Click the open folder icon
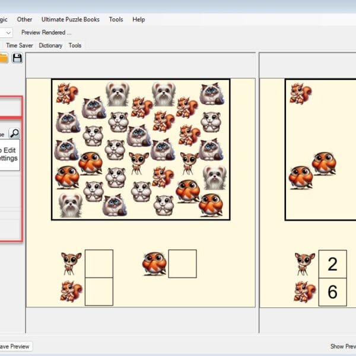 click(x=4, y=58)
